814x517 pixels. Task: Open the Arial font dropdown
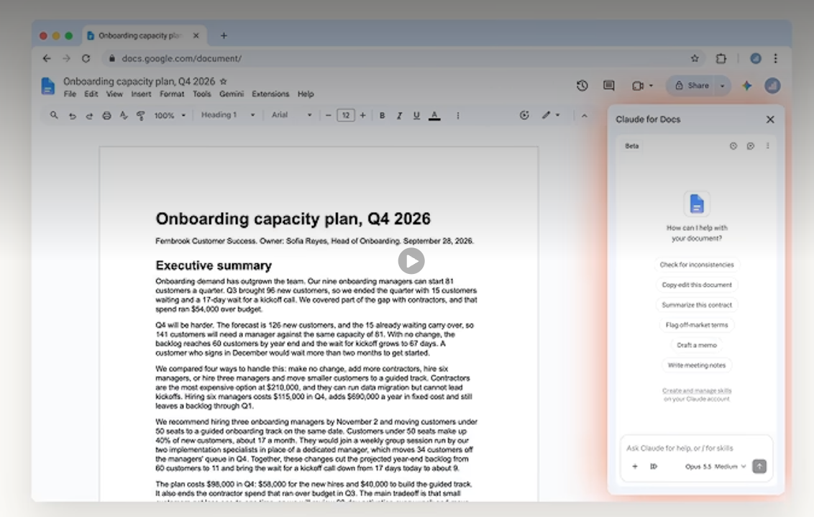pyautogui.click(x=291, y=115)
